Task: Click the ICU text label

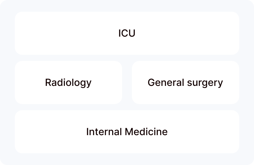Action: click(x=127, y=33)
